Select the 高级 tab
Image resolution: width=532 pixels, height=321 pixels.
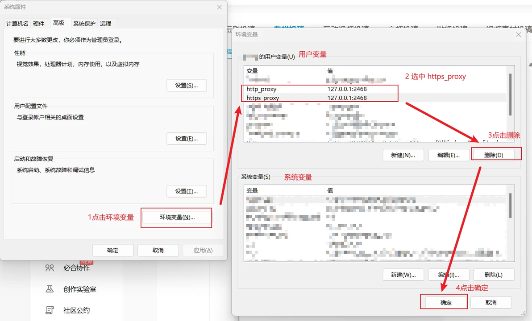59,23
